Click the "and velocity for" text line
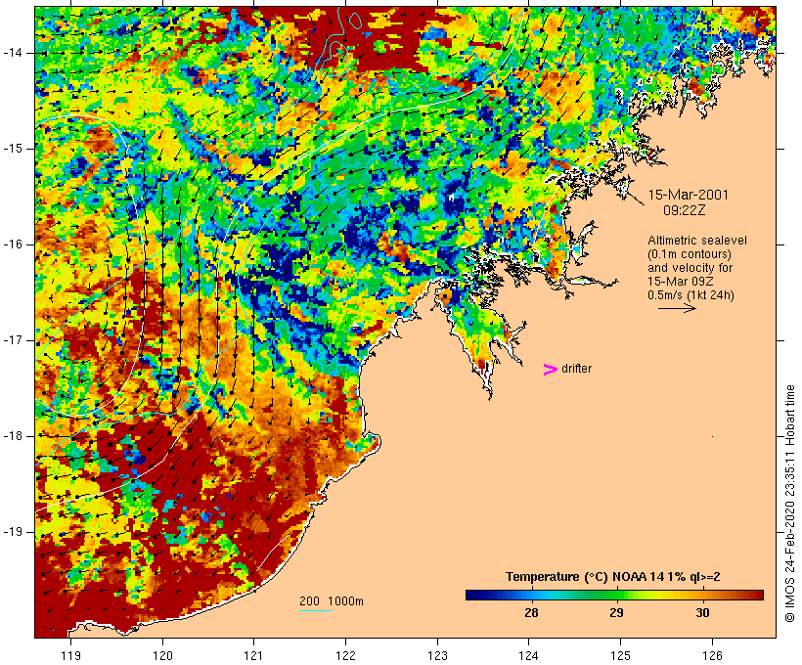Image resolution: width=802 pixels, height=665 pixels. coord(690,268)
